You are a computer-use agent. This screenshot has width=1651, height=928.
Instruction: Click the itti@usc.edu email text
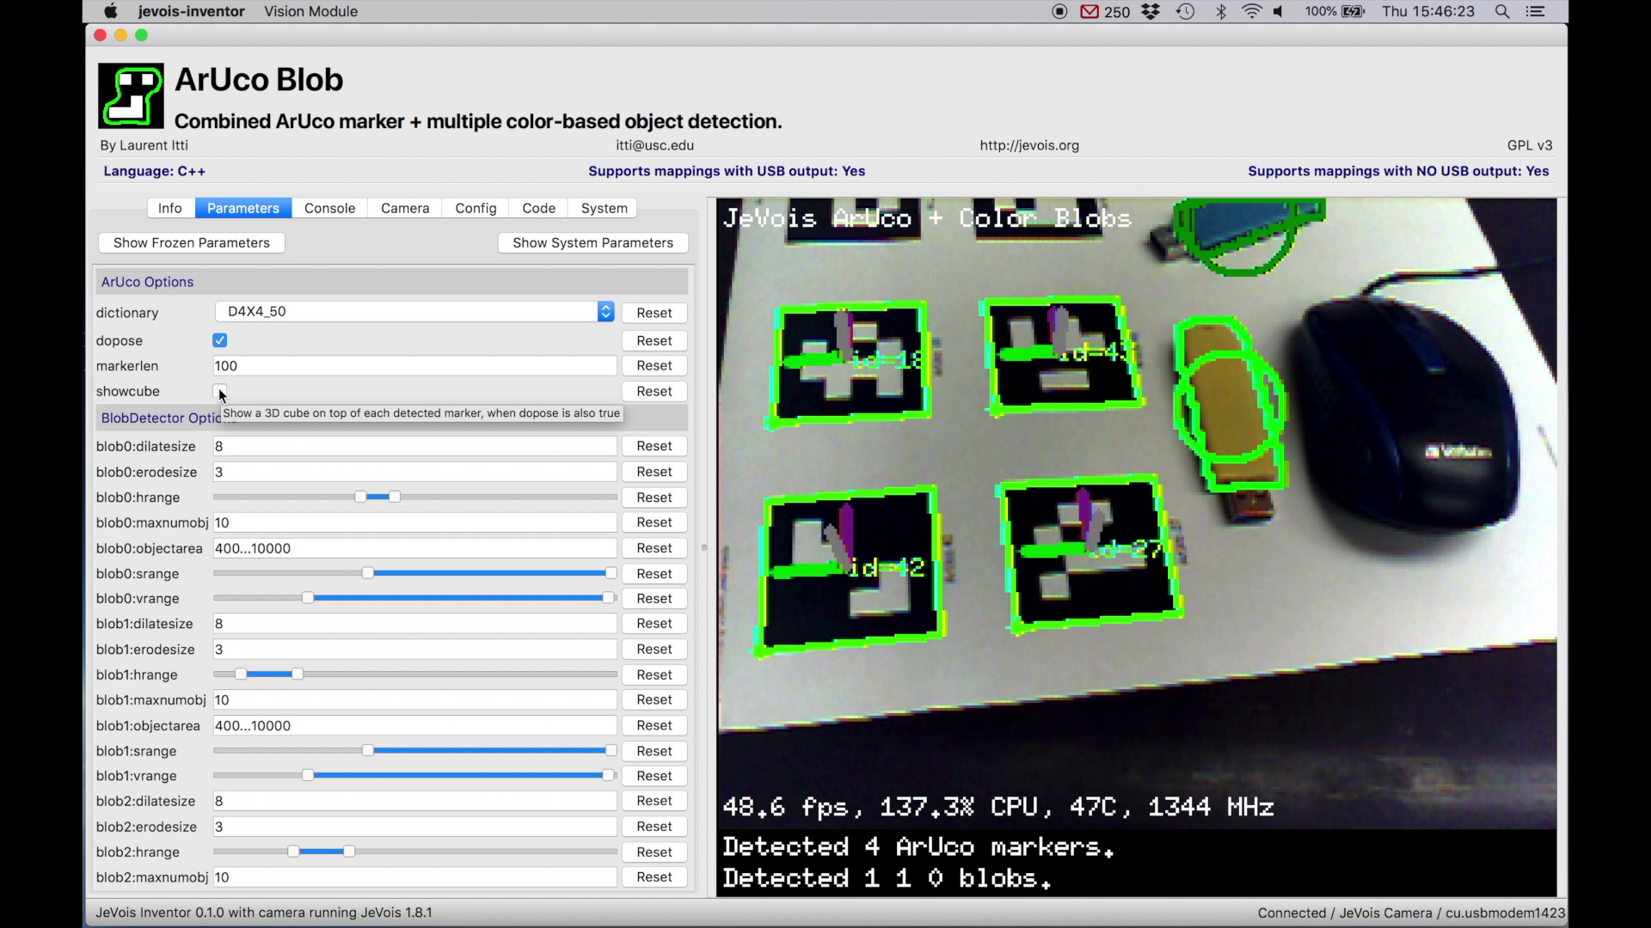pyautogui.click(x=654, y=145)
